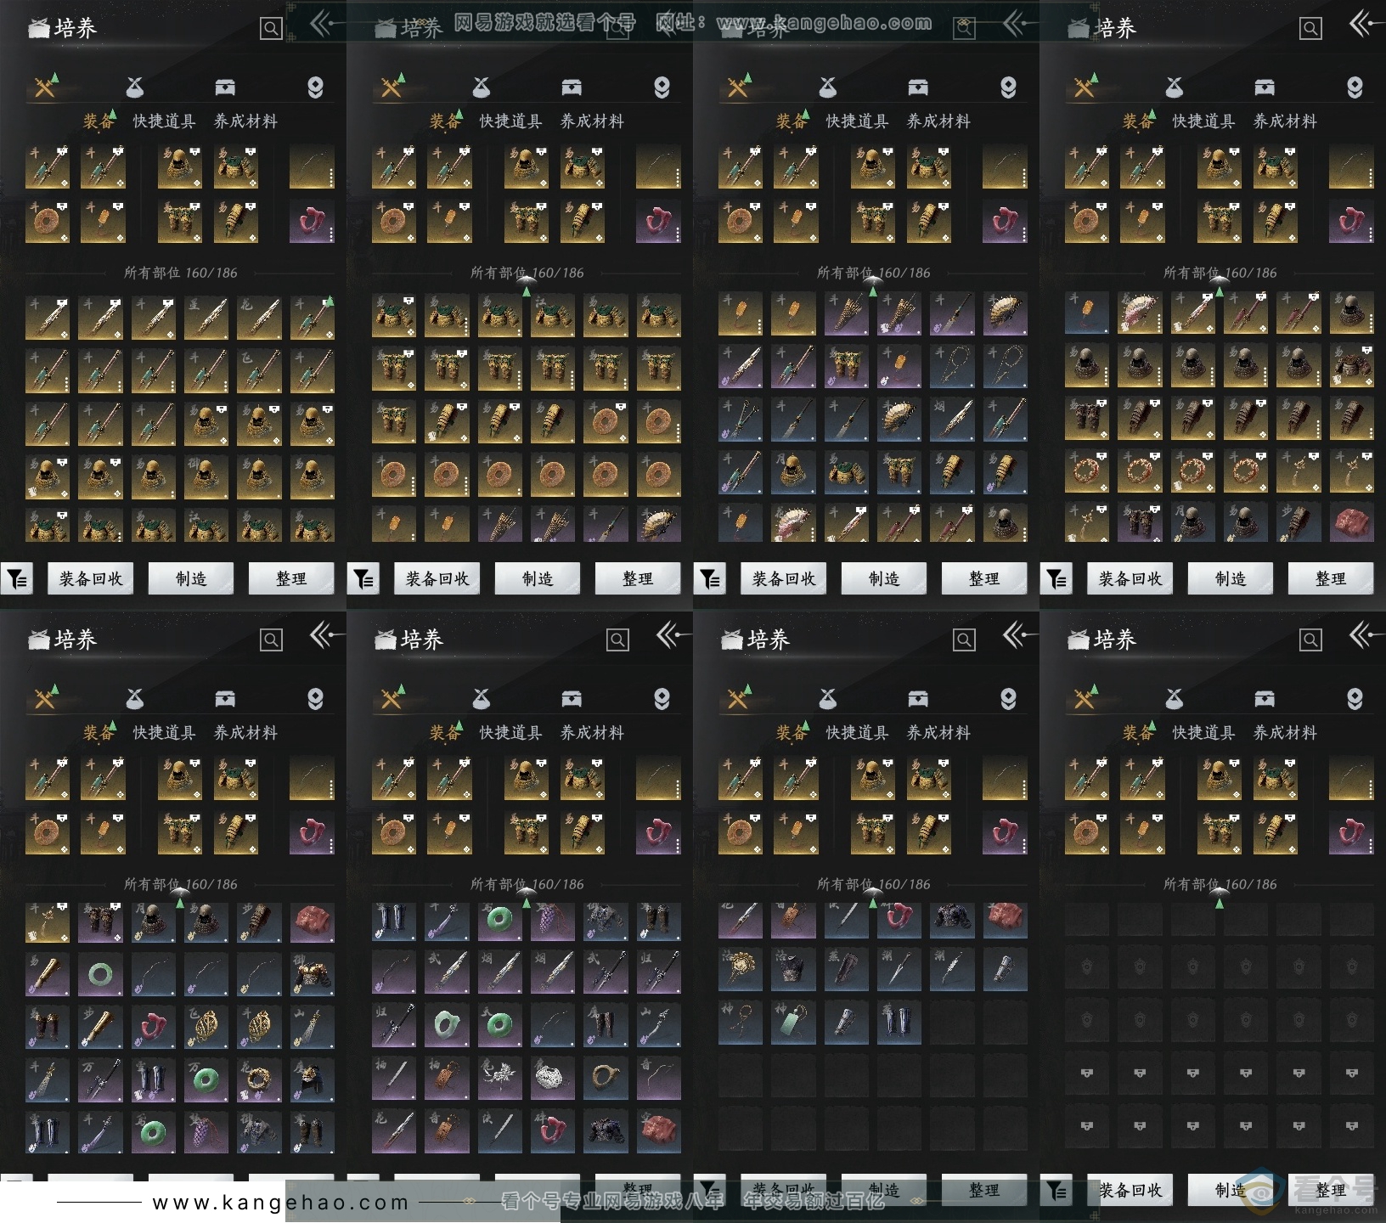The width and height of the screenshot is (1386, 1223).
Task: Select the chest category icon in eighth panel
Action: click(x=1265, y=698)
